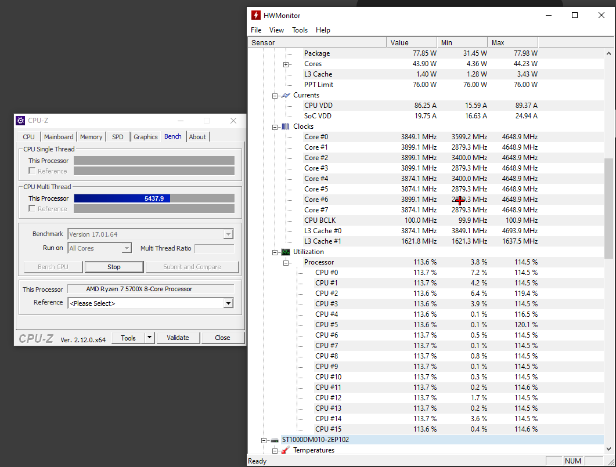616x467 pixels.
Task: Click the Multi Thread progress bar showing 5437.9
Action: (x=154, y=198)
